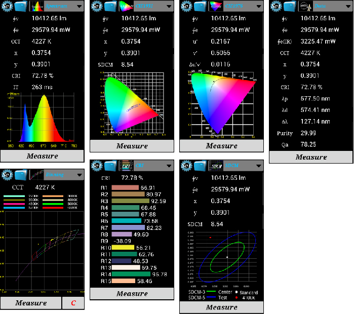The width and height of the screenshot is (354, 314).
Task: Click the Binning chromaticity plot
Action: click(x=42, y=252)
